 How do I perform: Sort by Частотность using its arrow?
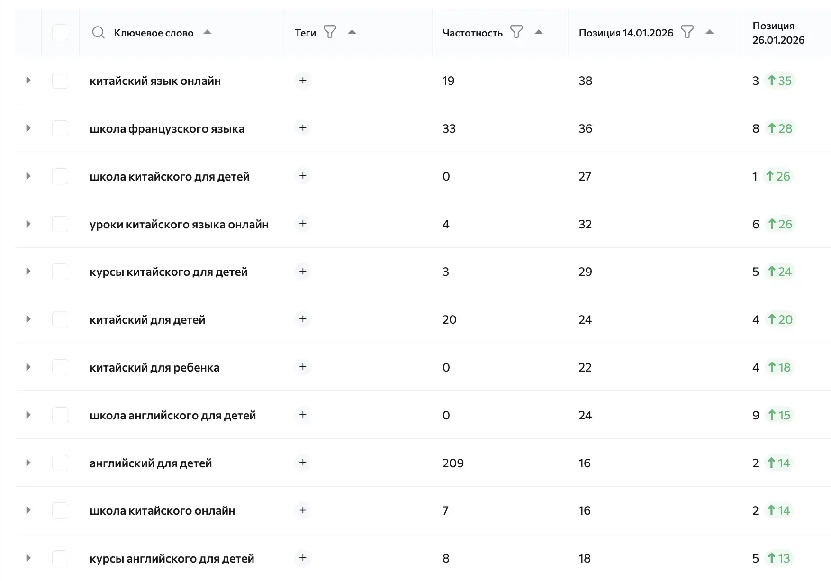[x=538, y=32]
